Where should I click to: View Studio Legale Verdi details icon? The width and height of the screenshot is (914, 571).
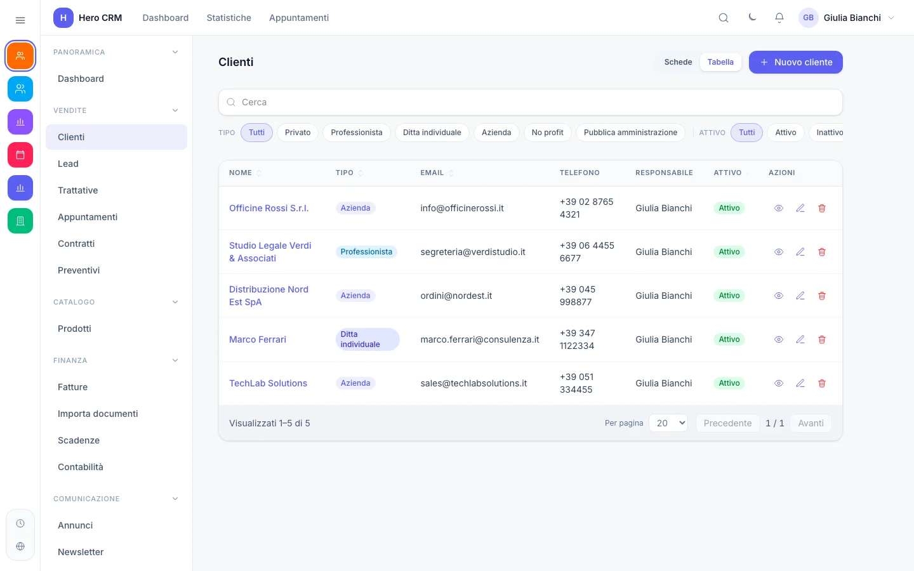(779, 252)
